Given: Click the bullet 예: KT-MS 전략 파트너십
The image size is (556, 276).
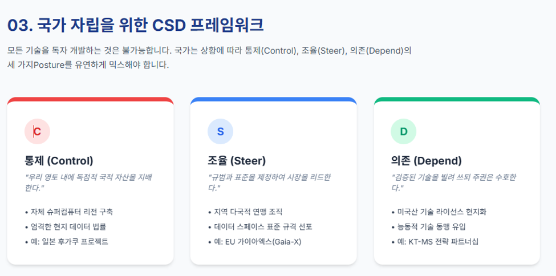Looking at the screenshot, I should (x=435, y=242).
